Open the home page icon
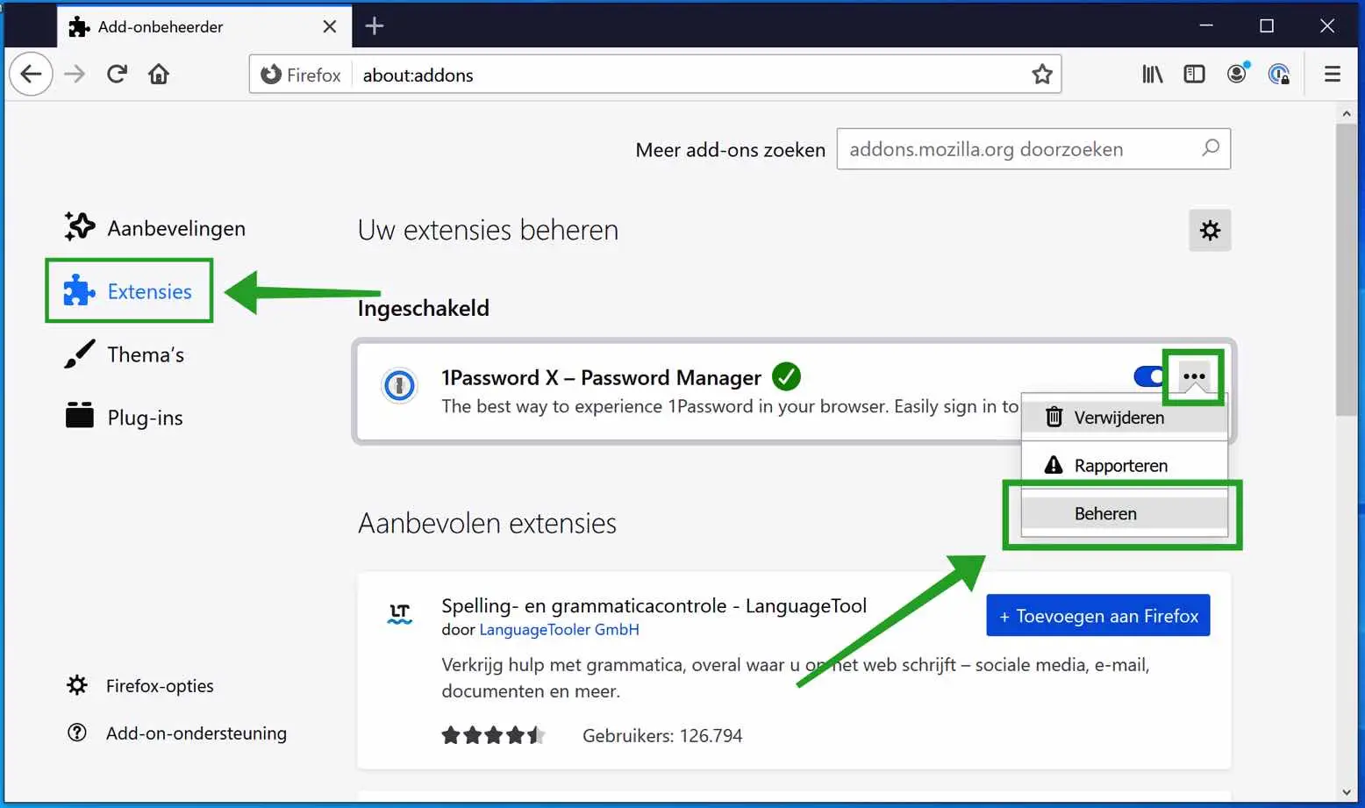The width and height of the screenshot is (1365, 808). point(159,75)
